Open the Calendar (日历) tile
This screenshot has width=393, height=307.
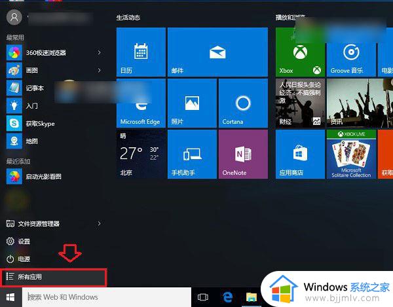[141, 52]
